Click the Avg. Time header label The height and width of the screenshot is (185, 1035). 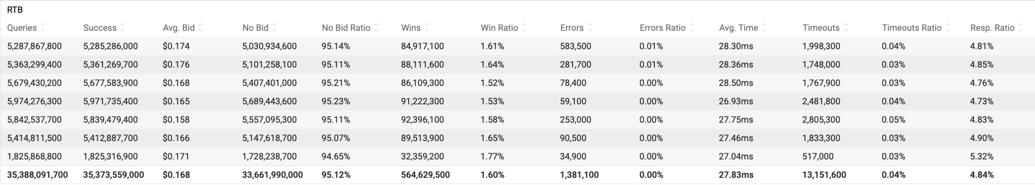pyautogui.click(x=738, y=28)
